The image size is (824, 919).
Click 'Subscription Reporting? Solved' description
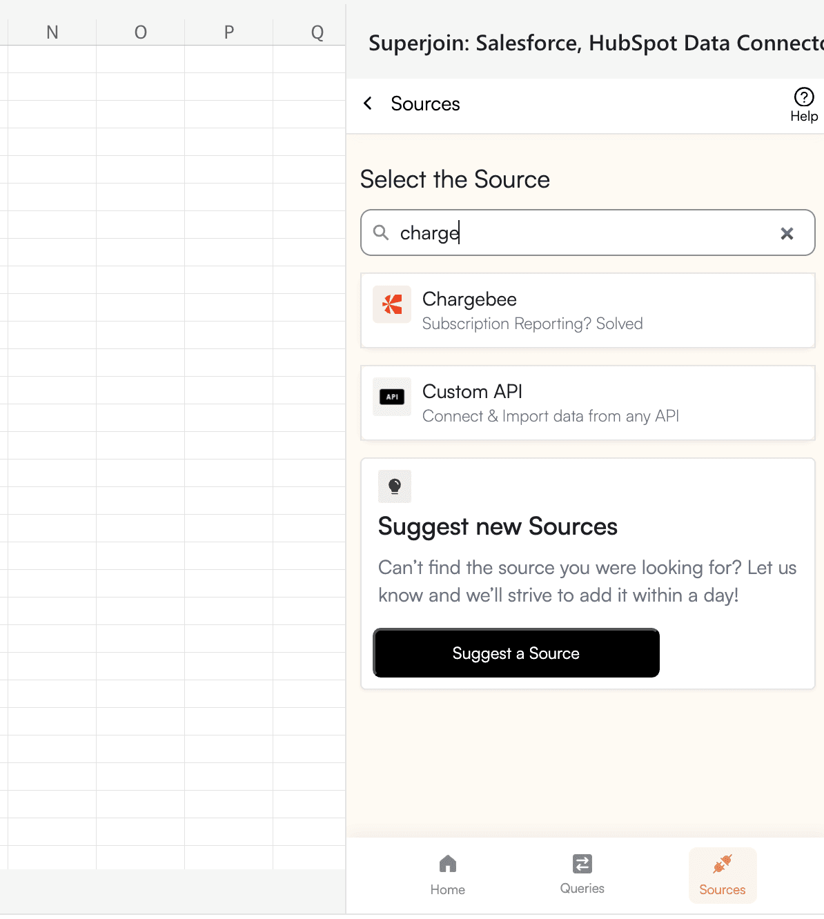coord(533,324)
